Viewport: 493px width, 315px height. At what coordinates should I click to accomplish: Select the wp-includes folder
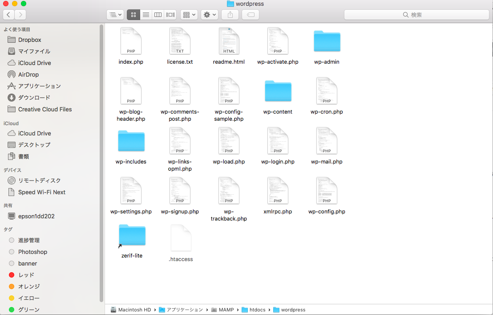pyautogui.click(x=131, y=141)
